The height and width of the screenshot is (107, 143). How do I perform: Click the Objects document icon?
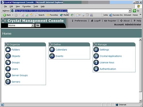click(8, 56)
